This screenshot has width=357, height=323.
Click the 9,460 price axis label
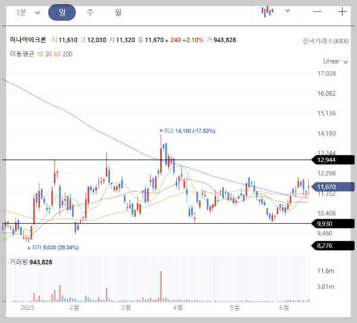point(325,233)
